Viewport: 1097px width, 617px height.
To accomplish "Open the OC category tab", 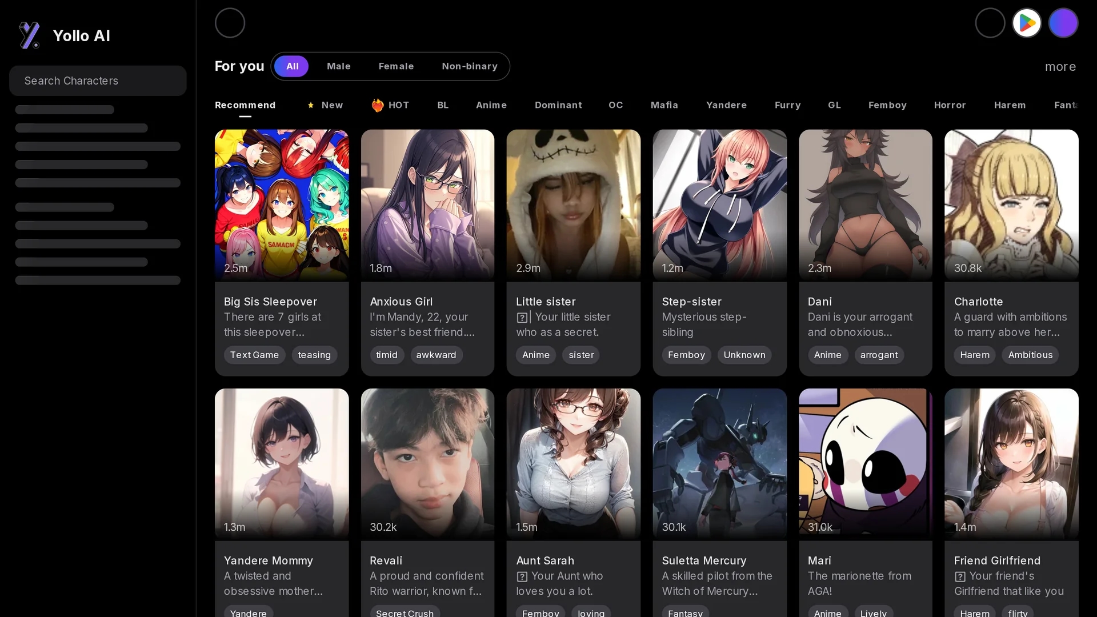I will [616, 105].
